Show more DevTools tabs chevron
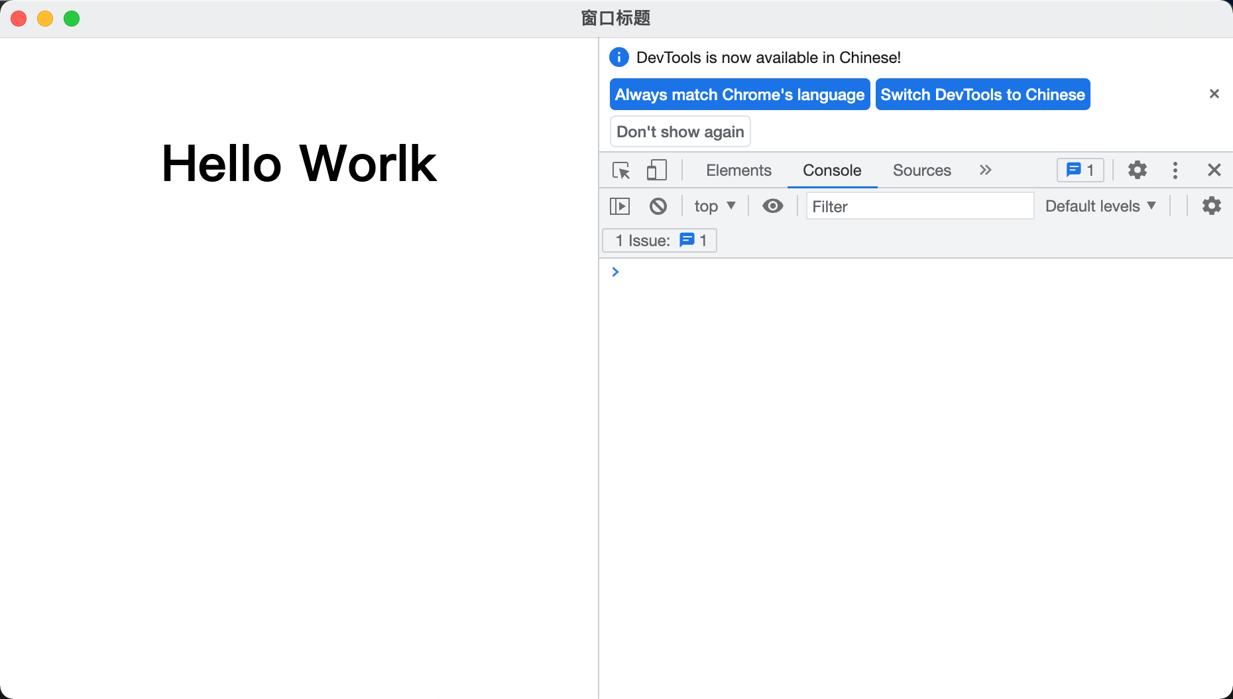1233x699 pixels. [986, 170]
